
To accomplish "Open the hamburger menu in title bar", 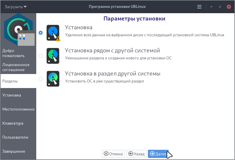I will click(199, 7).
